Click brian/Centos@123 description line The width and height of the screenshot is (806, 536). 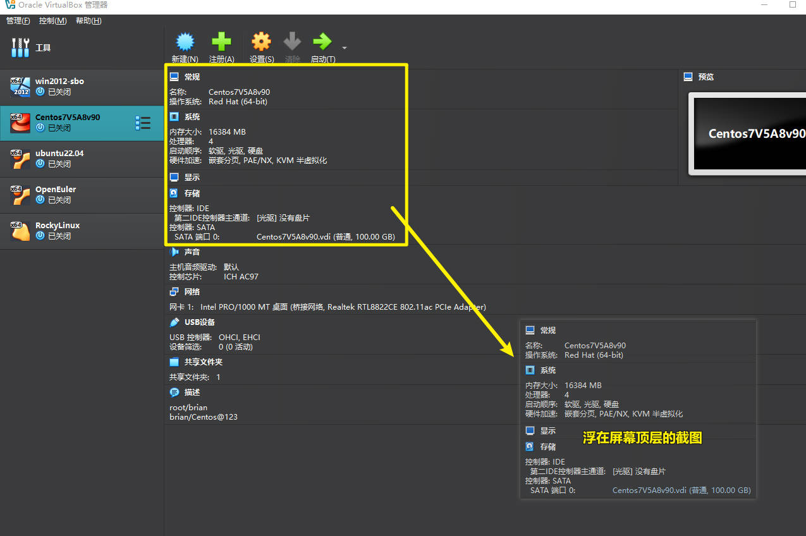click(204, 417)
